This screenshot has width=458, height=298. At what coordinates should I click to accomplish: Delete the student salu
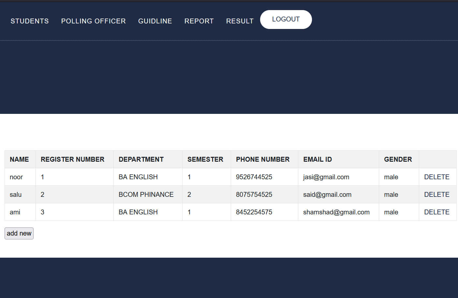[436, 195]
